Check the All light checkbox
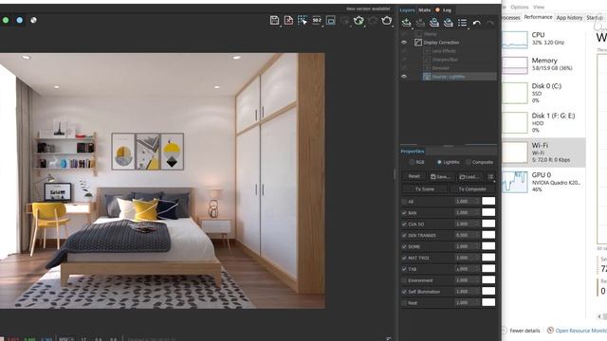 coord(404,202)
